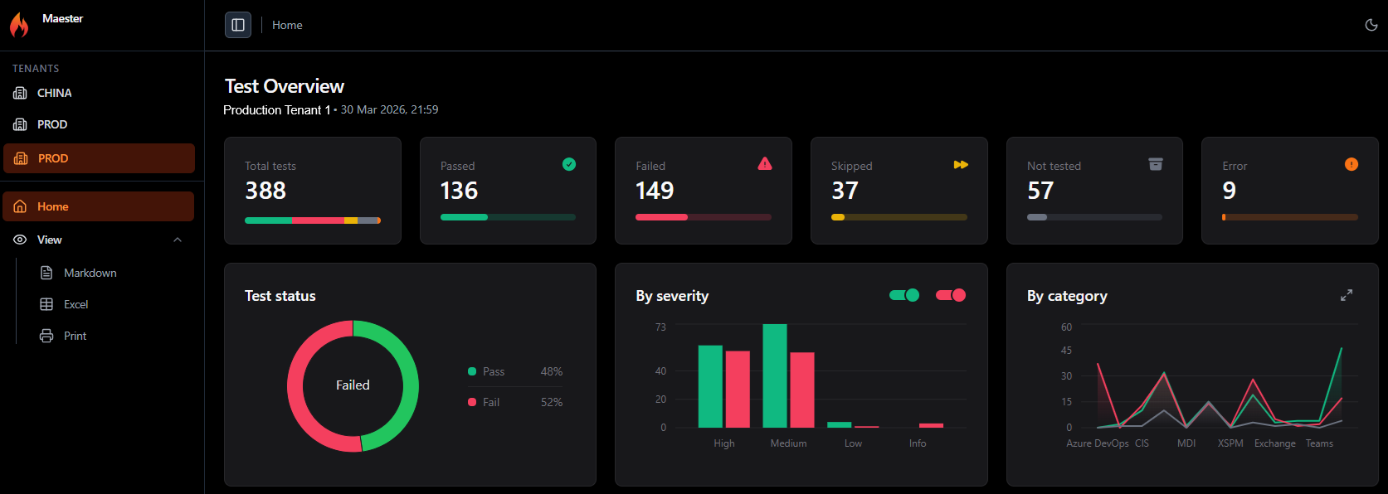Click the Total tests progress bar
Screen dimensions: 1388x494
(312, 220)
